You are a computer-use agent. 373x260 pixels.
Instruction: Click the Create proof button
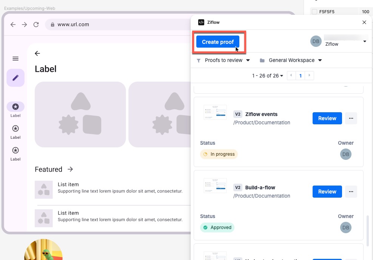pos(218,42)
